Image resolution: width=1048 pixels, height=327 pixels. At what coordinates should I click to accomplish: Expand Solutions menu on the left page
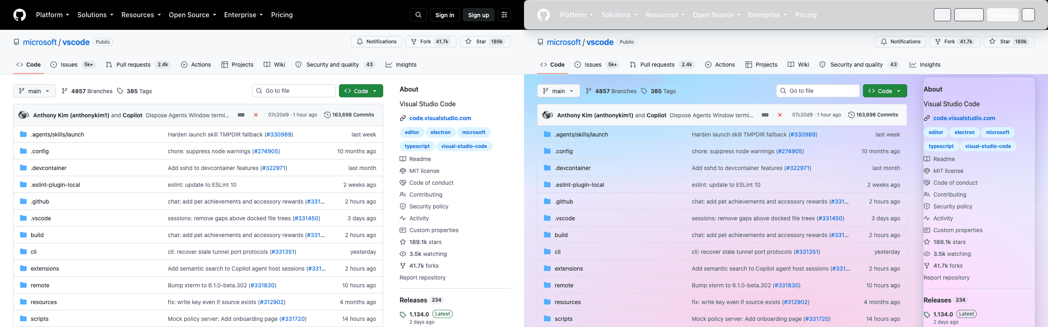click(x=95, y=15)
